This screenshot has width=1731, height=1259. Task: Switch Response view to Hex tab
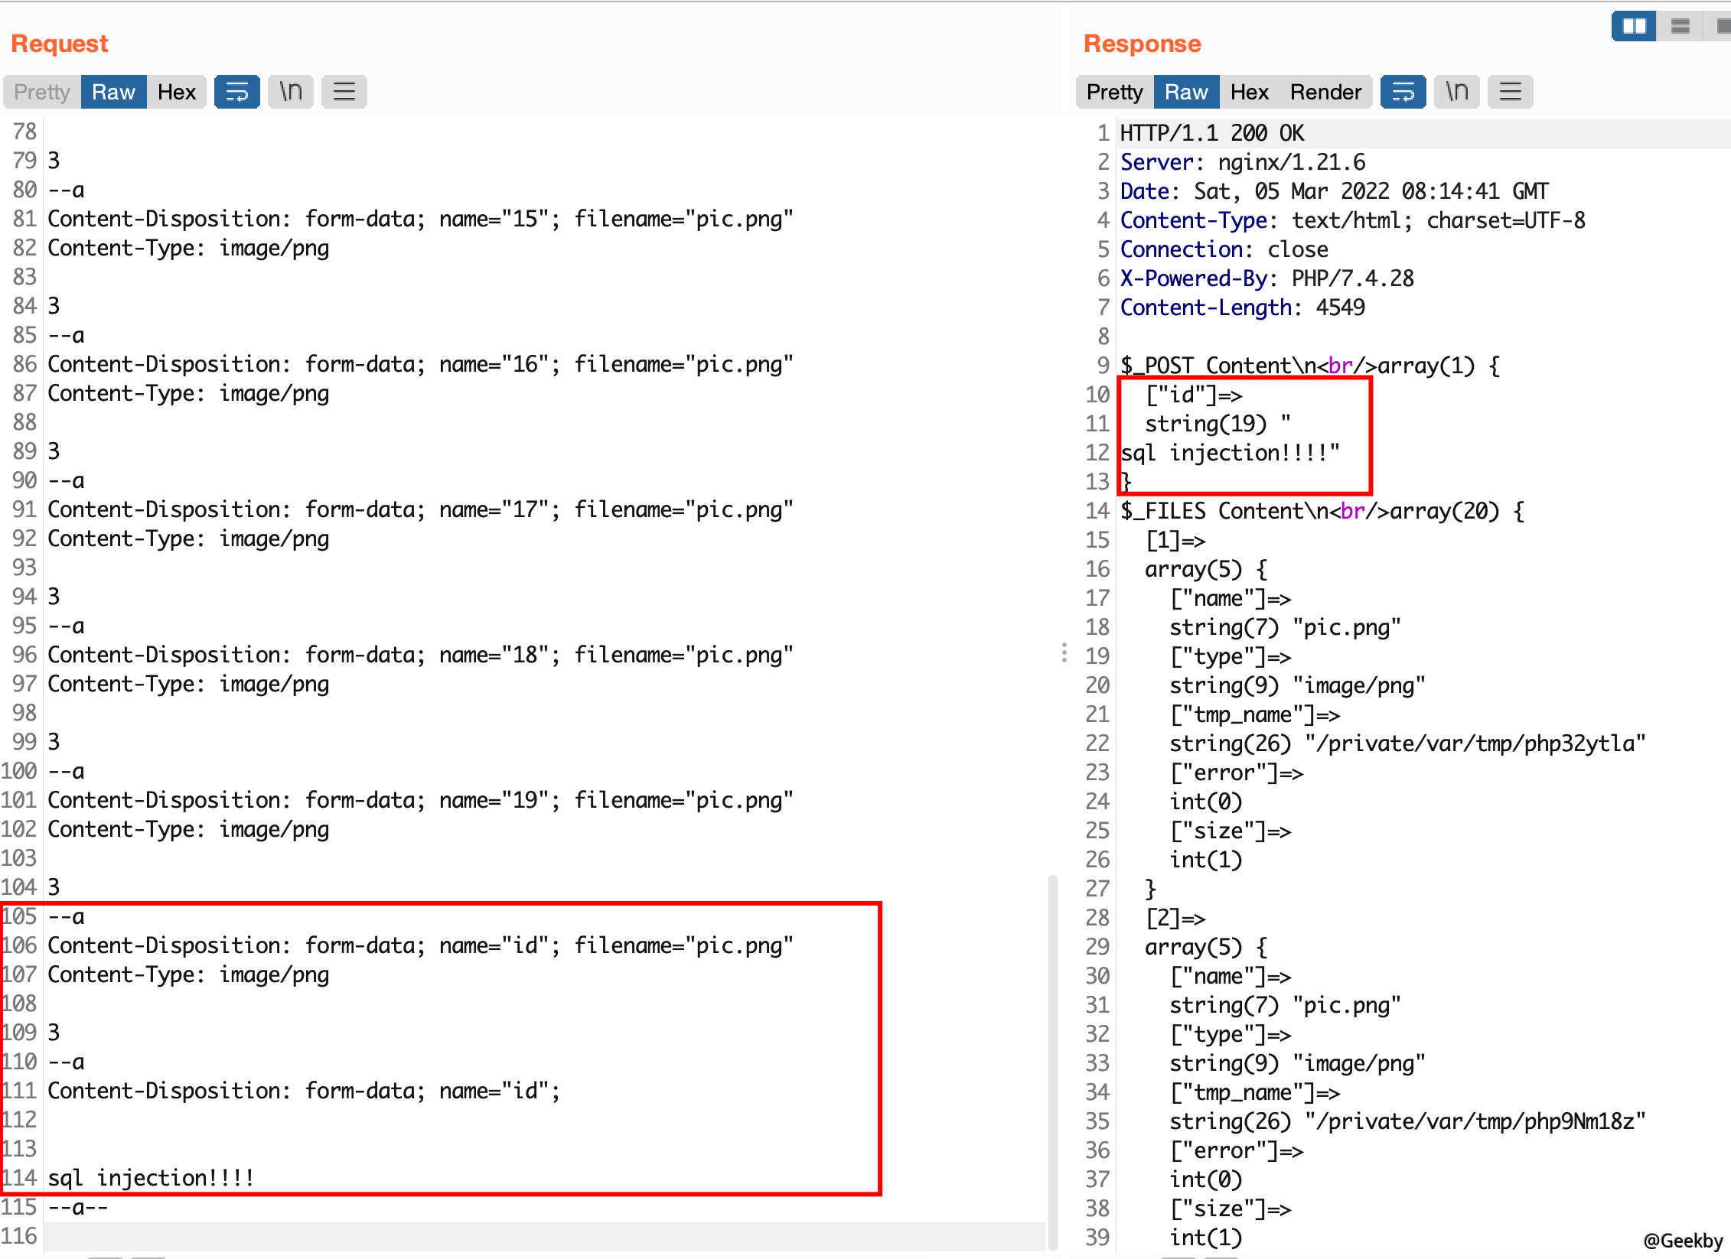click(x=1249, y=92)
